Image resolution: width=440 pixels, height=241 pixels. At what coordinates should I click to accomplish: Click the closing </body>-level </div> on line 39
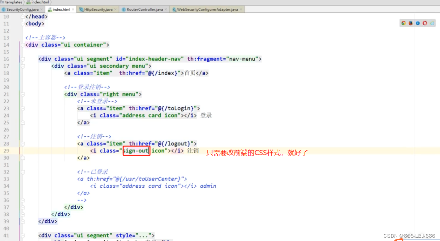click(48, 221)
